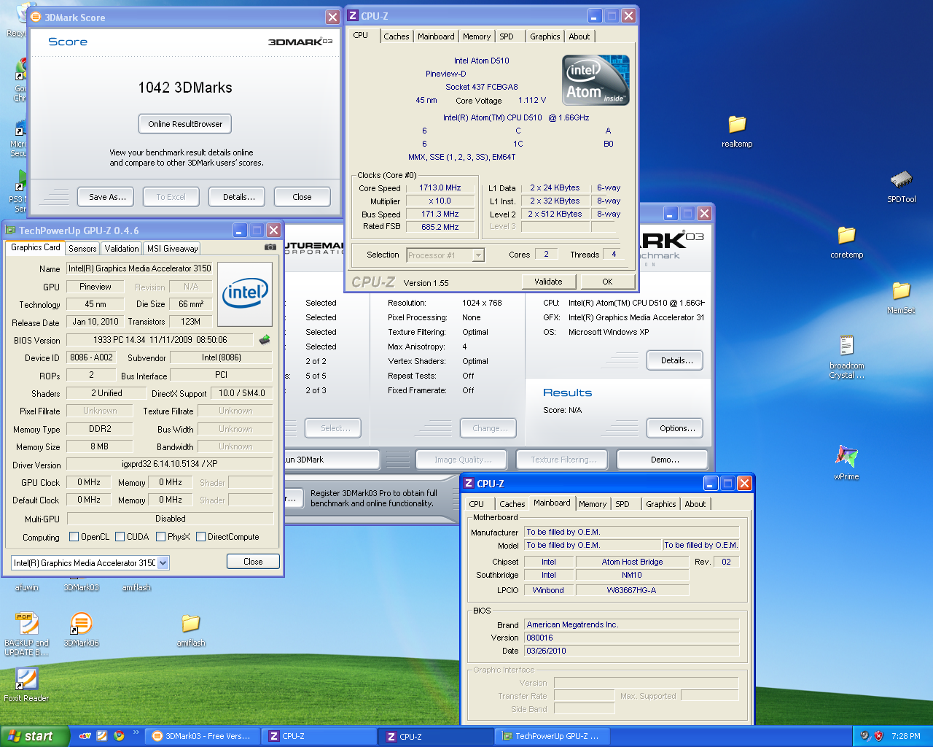Open Memory tab in CPU-Z window showing CPU clocks

click(477, 36)
